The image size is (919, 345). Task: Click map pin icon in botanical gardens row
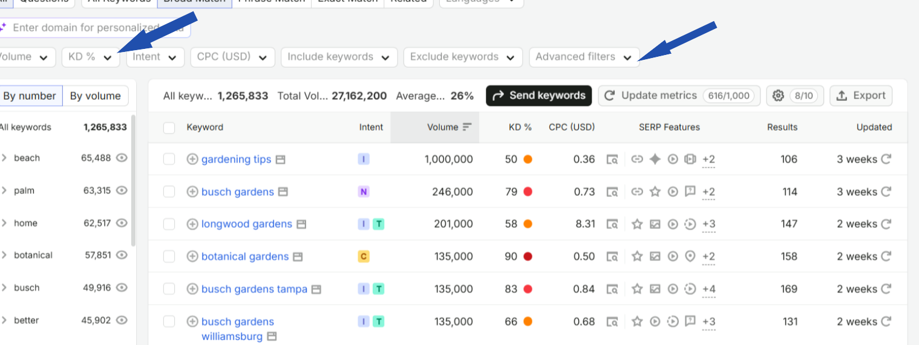point(690,257)
